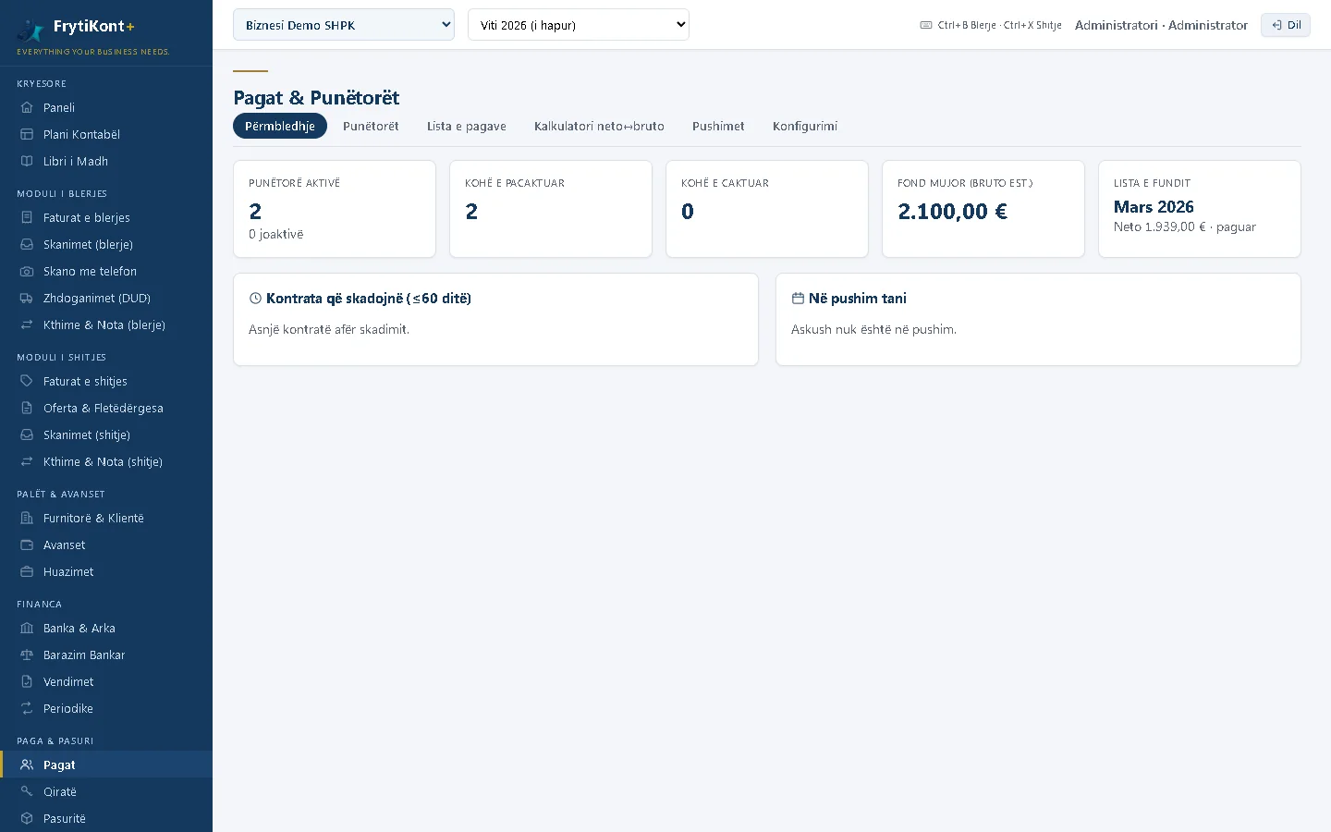1331x832 pixels.
Task: Select the Kalkulatori neto↔bruto tab
Action: pyautogui.click(x=599, y=126)
